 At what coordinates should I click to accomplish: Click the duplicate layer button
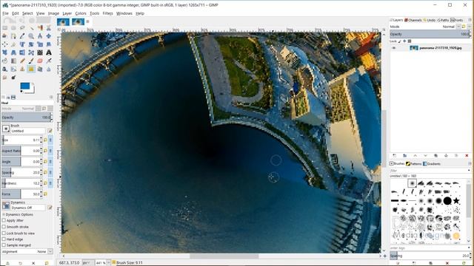tap(435, 156)
